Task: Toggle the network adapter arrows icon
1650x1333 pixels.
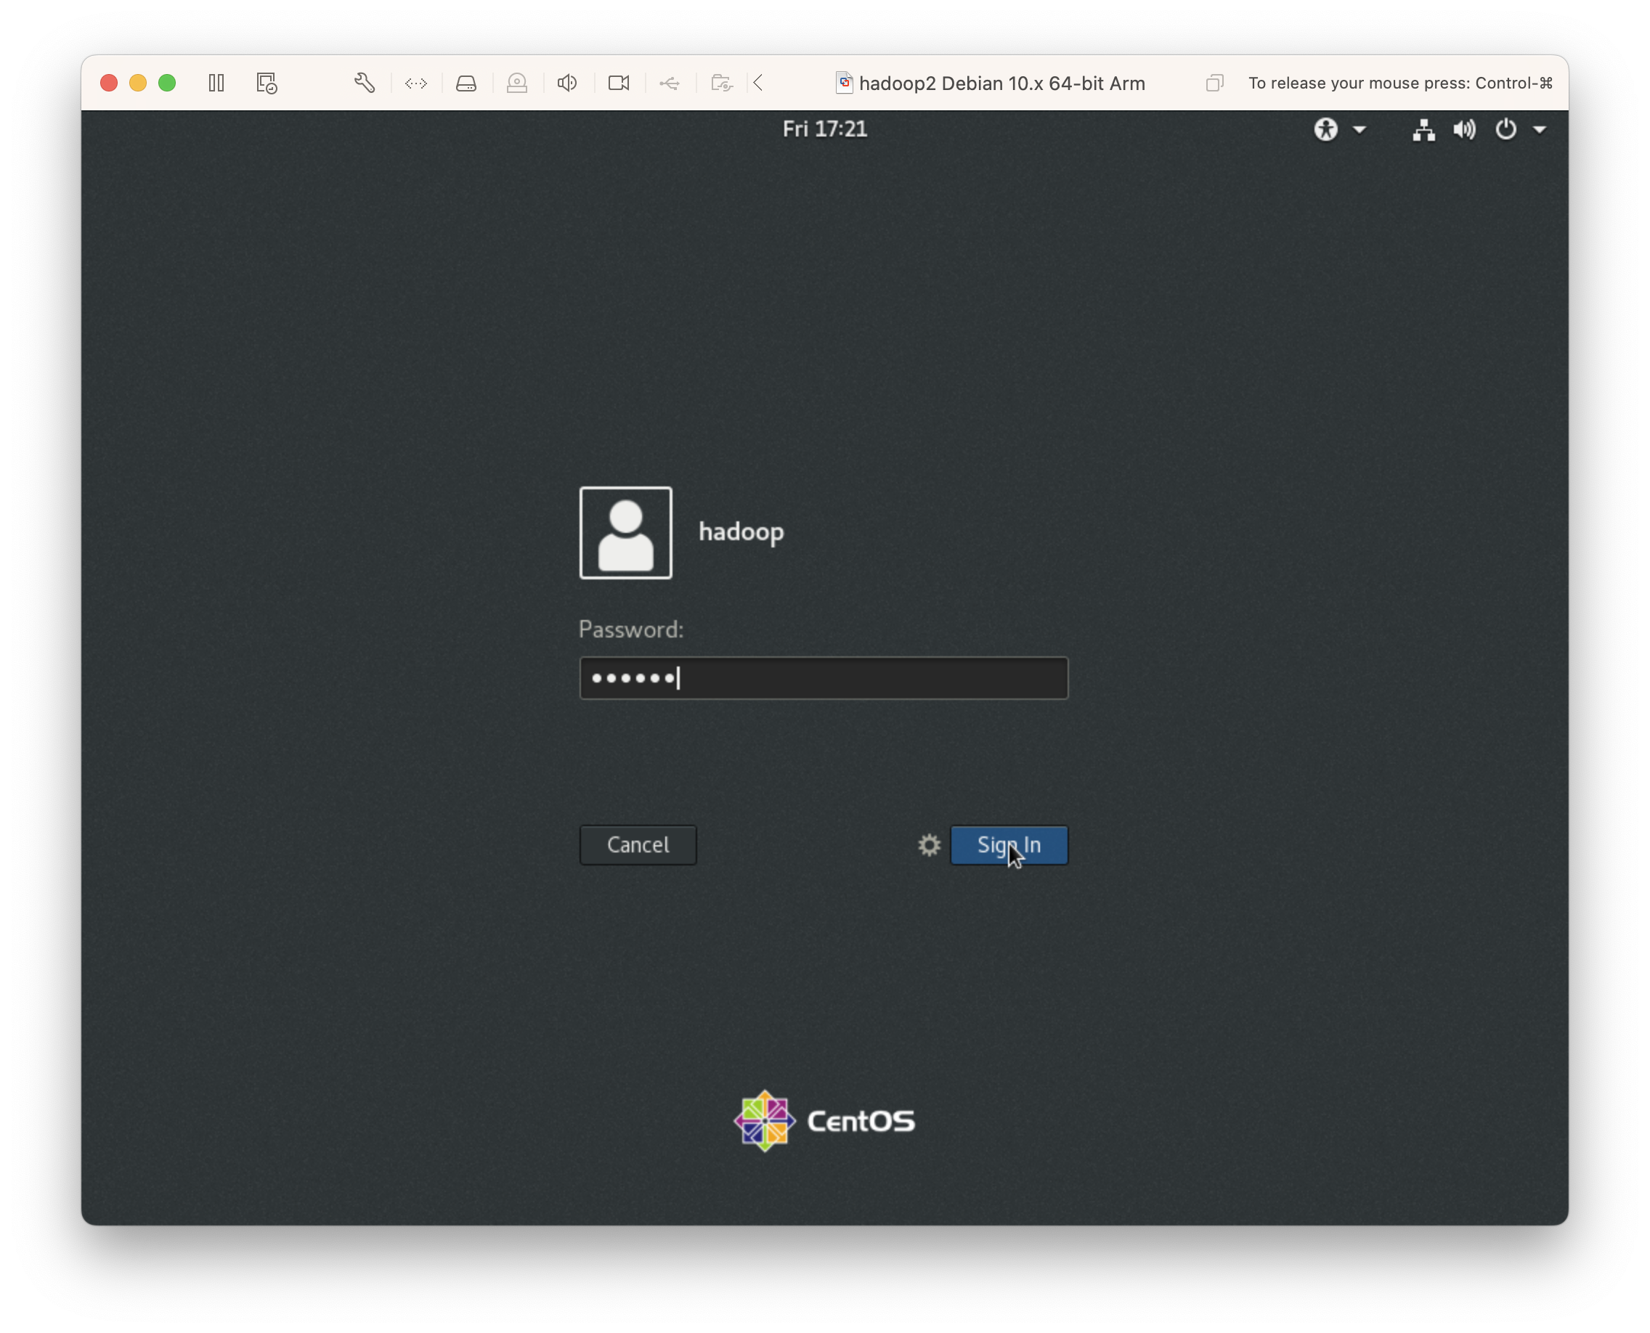Action: [x=415, y=83]
